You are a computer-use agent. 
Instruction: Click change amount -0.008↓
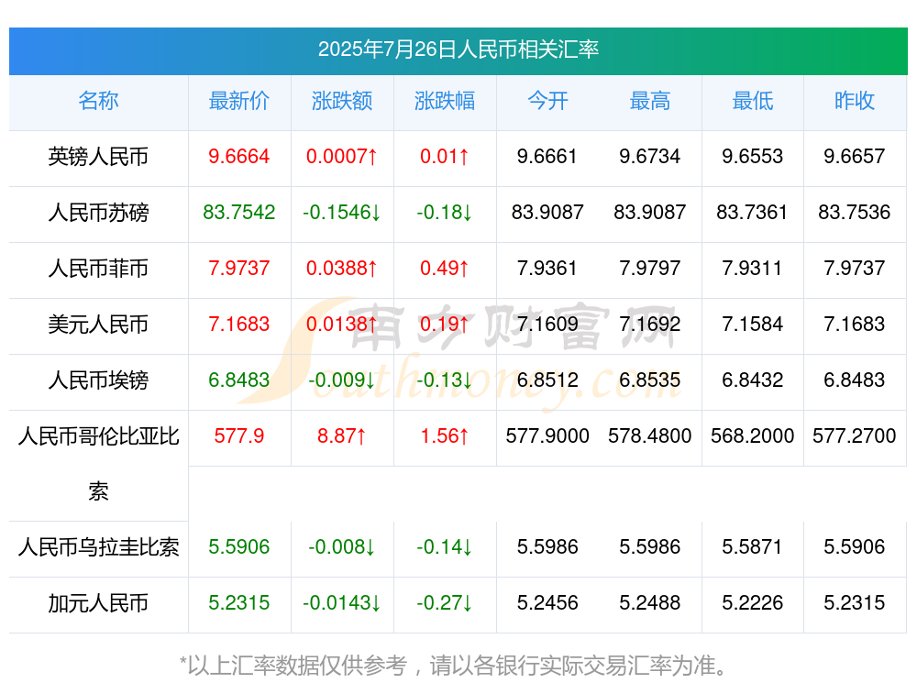[x=342, y=546]
